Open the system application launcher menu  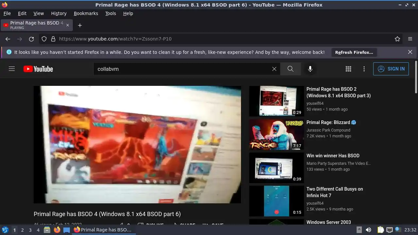(x=5, y=230)
